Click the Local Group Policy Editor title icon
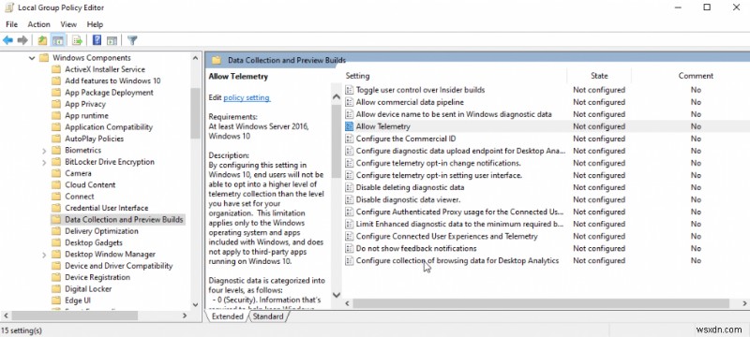Screen dimensions: 750x337 pos(9,7)
